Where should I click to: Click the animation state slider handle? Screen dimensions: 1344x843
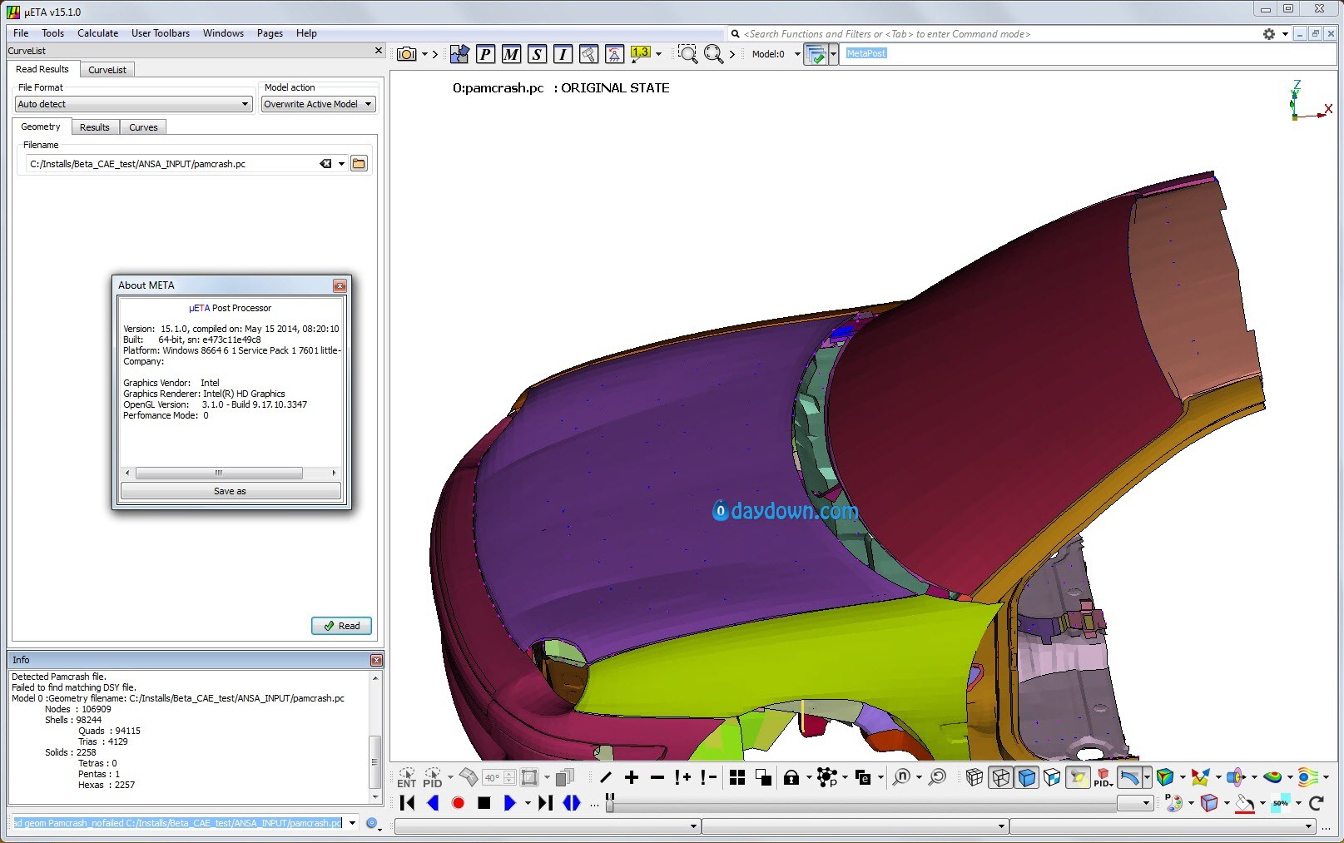(610, 803)
